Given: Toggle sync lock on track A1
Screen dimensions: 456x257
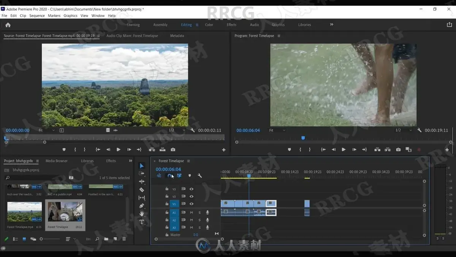Looking at the screenshot, I should (x=183, y=213).
